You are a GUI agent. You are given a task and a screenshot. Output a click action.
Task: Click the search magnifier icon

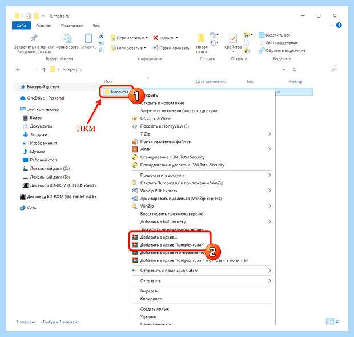333,69
